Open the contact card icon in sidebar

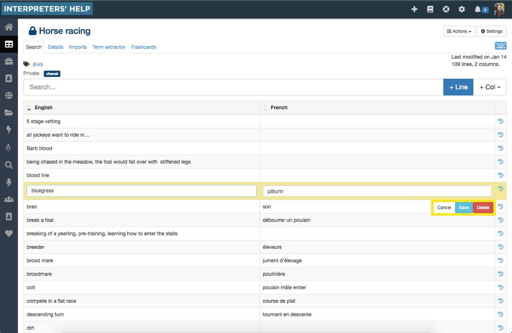[9, 79]
